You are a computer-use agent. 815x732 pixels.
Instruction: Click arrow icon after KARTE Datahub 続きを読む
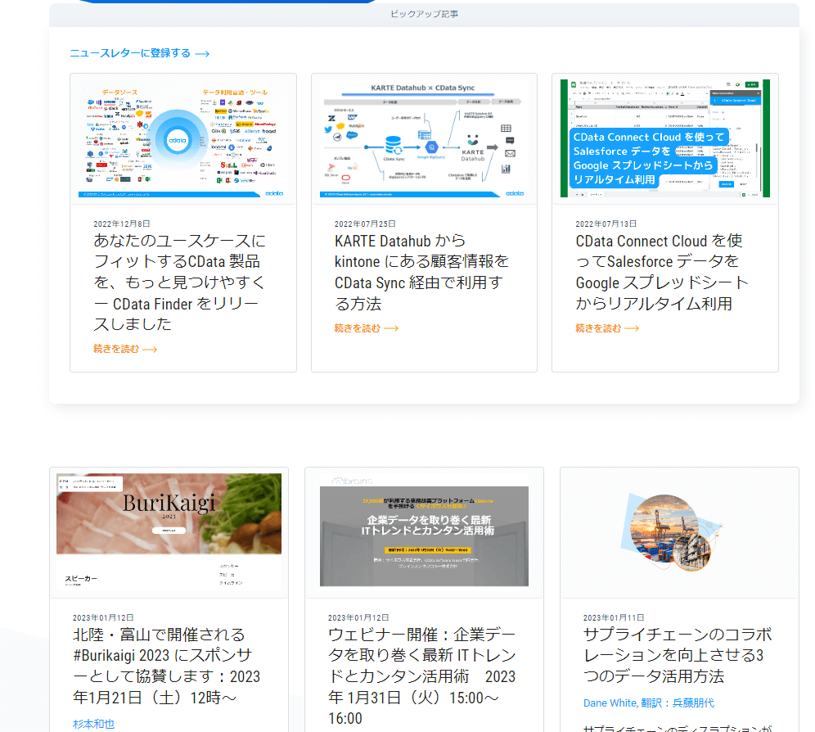(x=391, y=328)
